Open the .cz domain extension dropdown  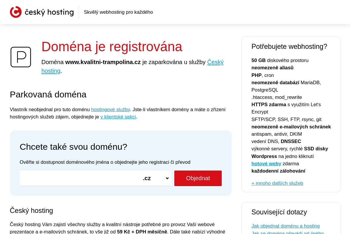tap(156, 178)
